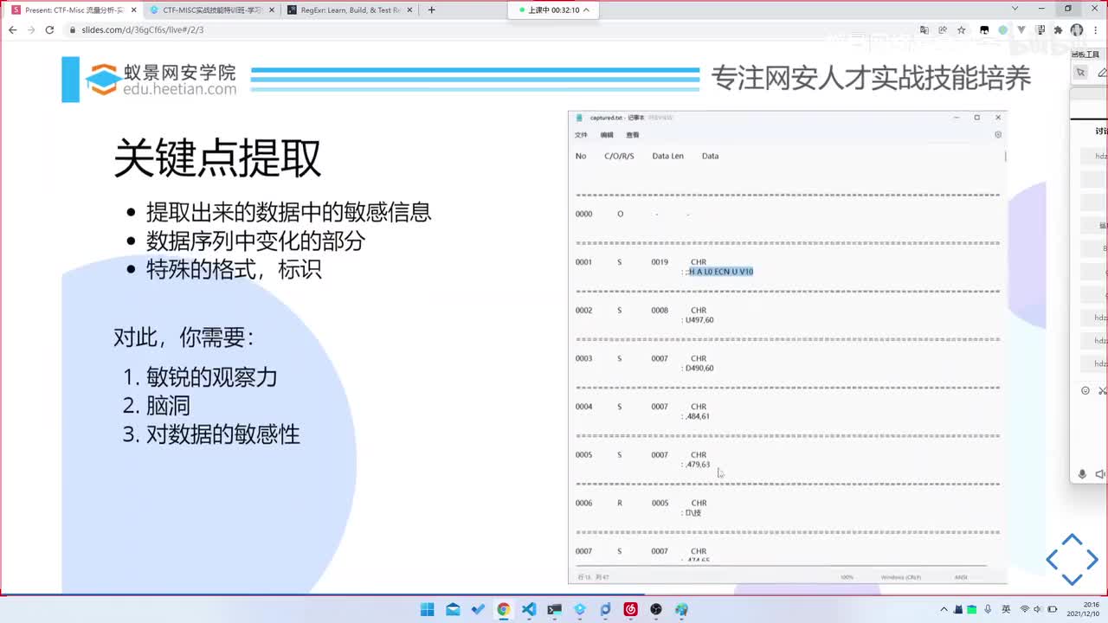Open the tab search chevron in title bar
Image resolution: width=1108 pixels, height=623 pixels.
coord(1015,9)
